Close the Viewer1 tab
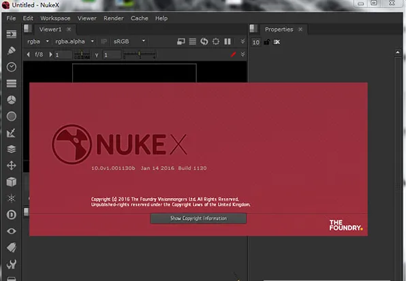Screen dimensions: 406x281 69,29
